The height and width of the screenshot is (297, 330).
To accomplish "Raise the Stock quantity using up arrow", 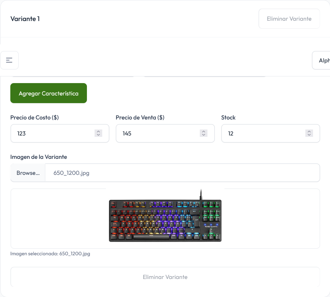I will click(x=309, y=132).
